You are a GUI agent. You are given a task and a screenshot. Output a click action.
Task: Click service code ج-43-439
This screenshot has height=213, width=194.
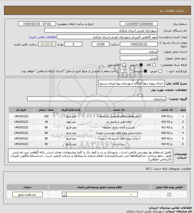(167, 116)
